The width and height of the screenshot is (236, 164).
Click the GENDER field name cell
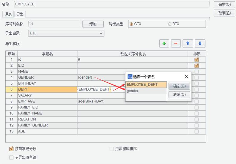(47, 77)
